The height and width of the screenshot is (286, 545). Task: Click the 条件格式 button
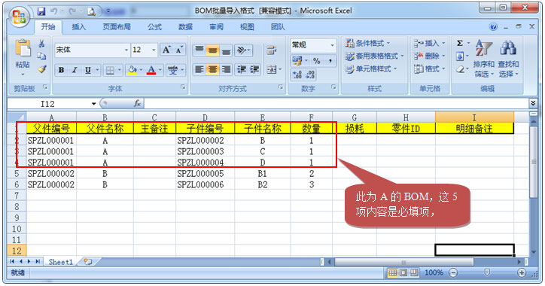click(x=368, y=43)
